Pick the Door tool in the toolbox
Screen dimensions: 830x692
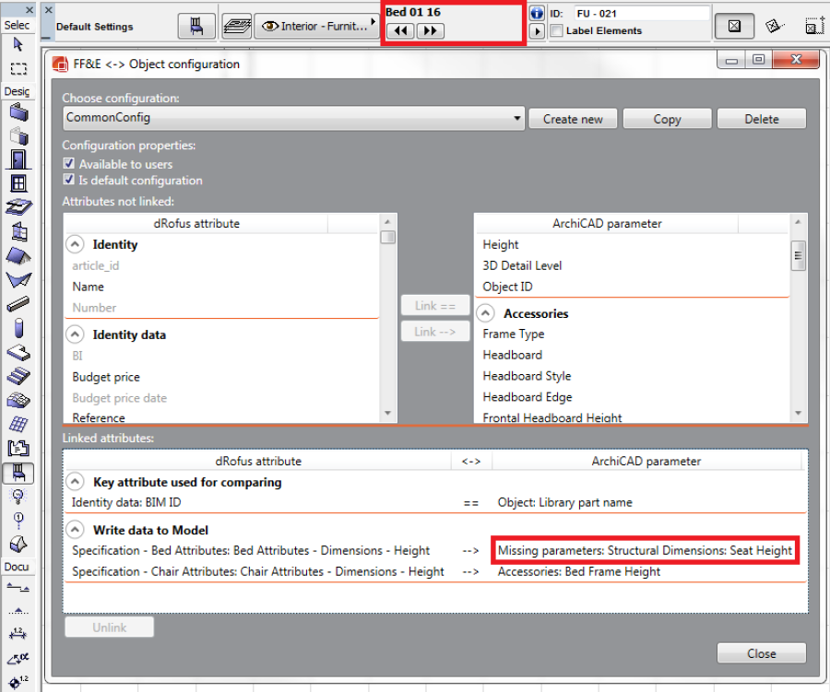point(18,159)
